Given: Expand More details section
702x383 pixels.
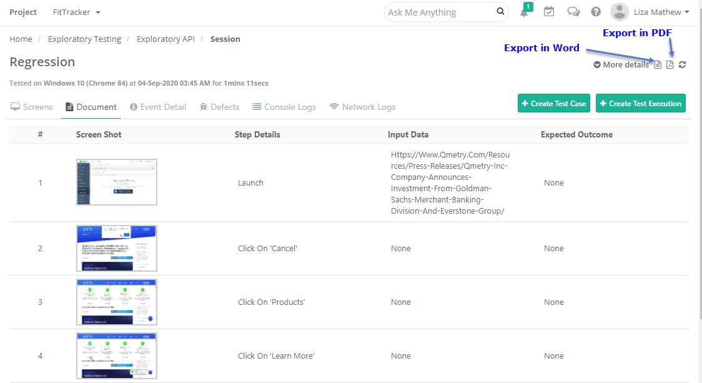Looking at the screenshot, I should pyautogui.click(x=621, y=65).
